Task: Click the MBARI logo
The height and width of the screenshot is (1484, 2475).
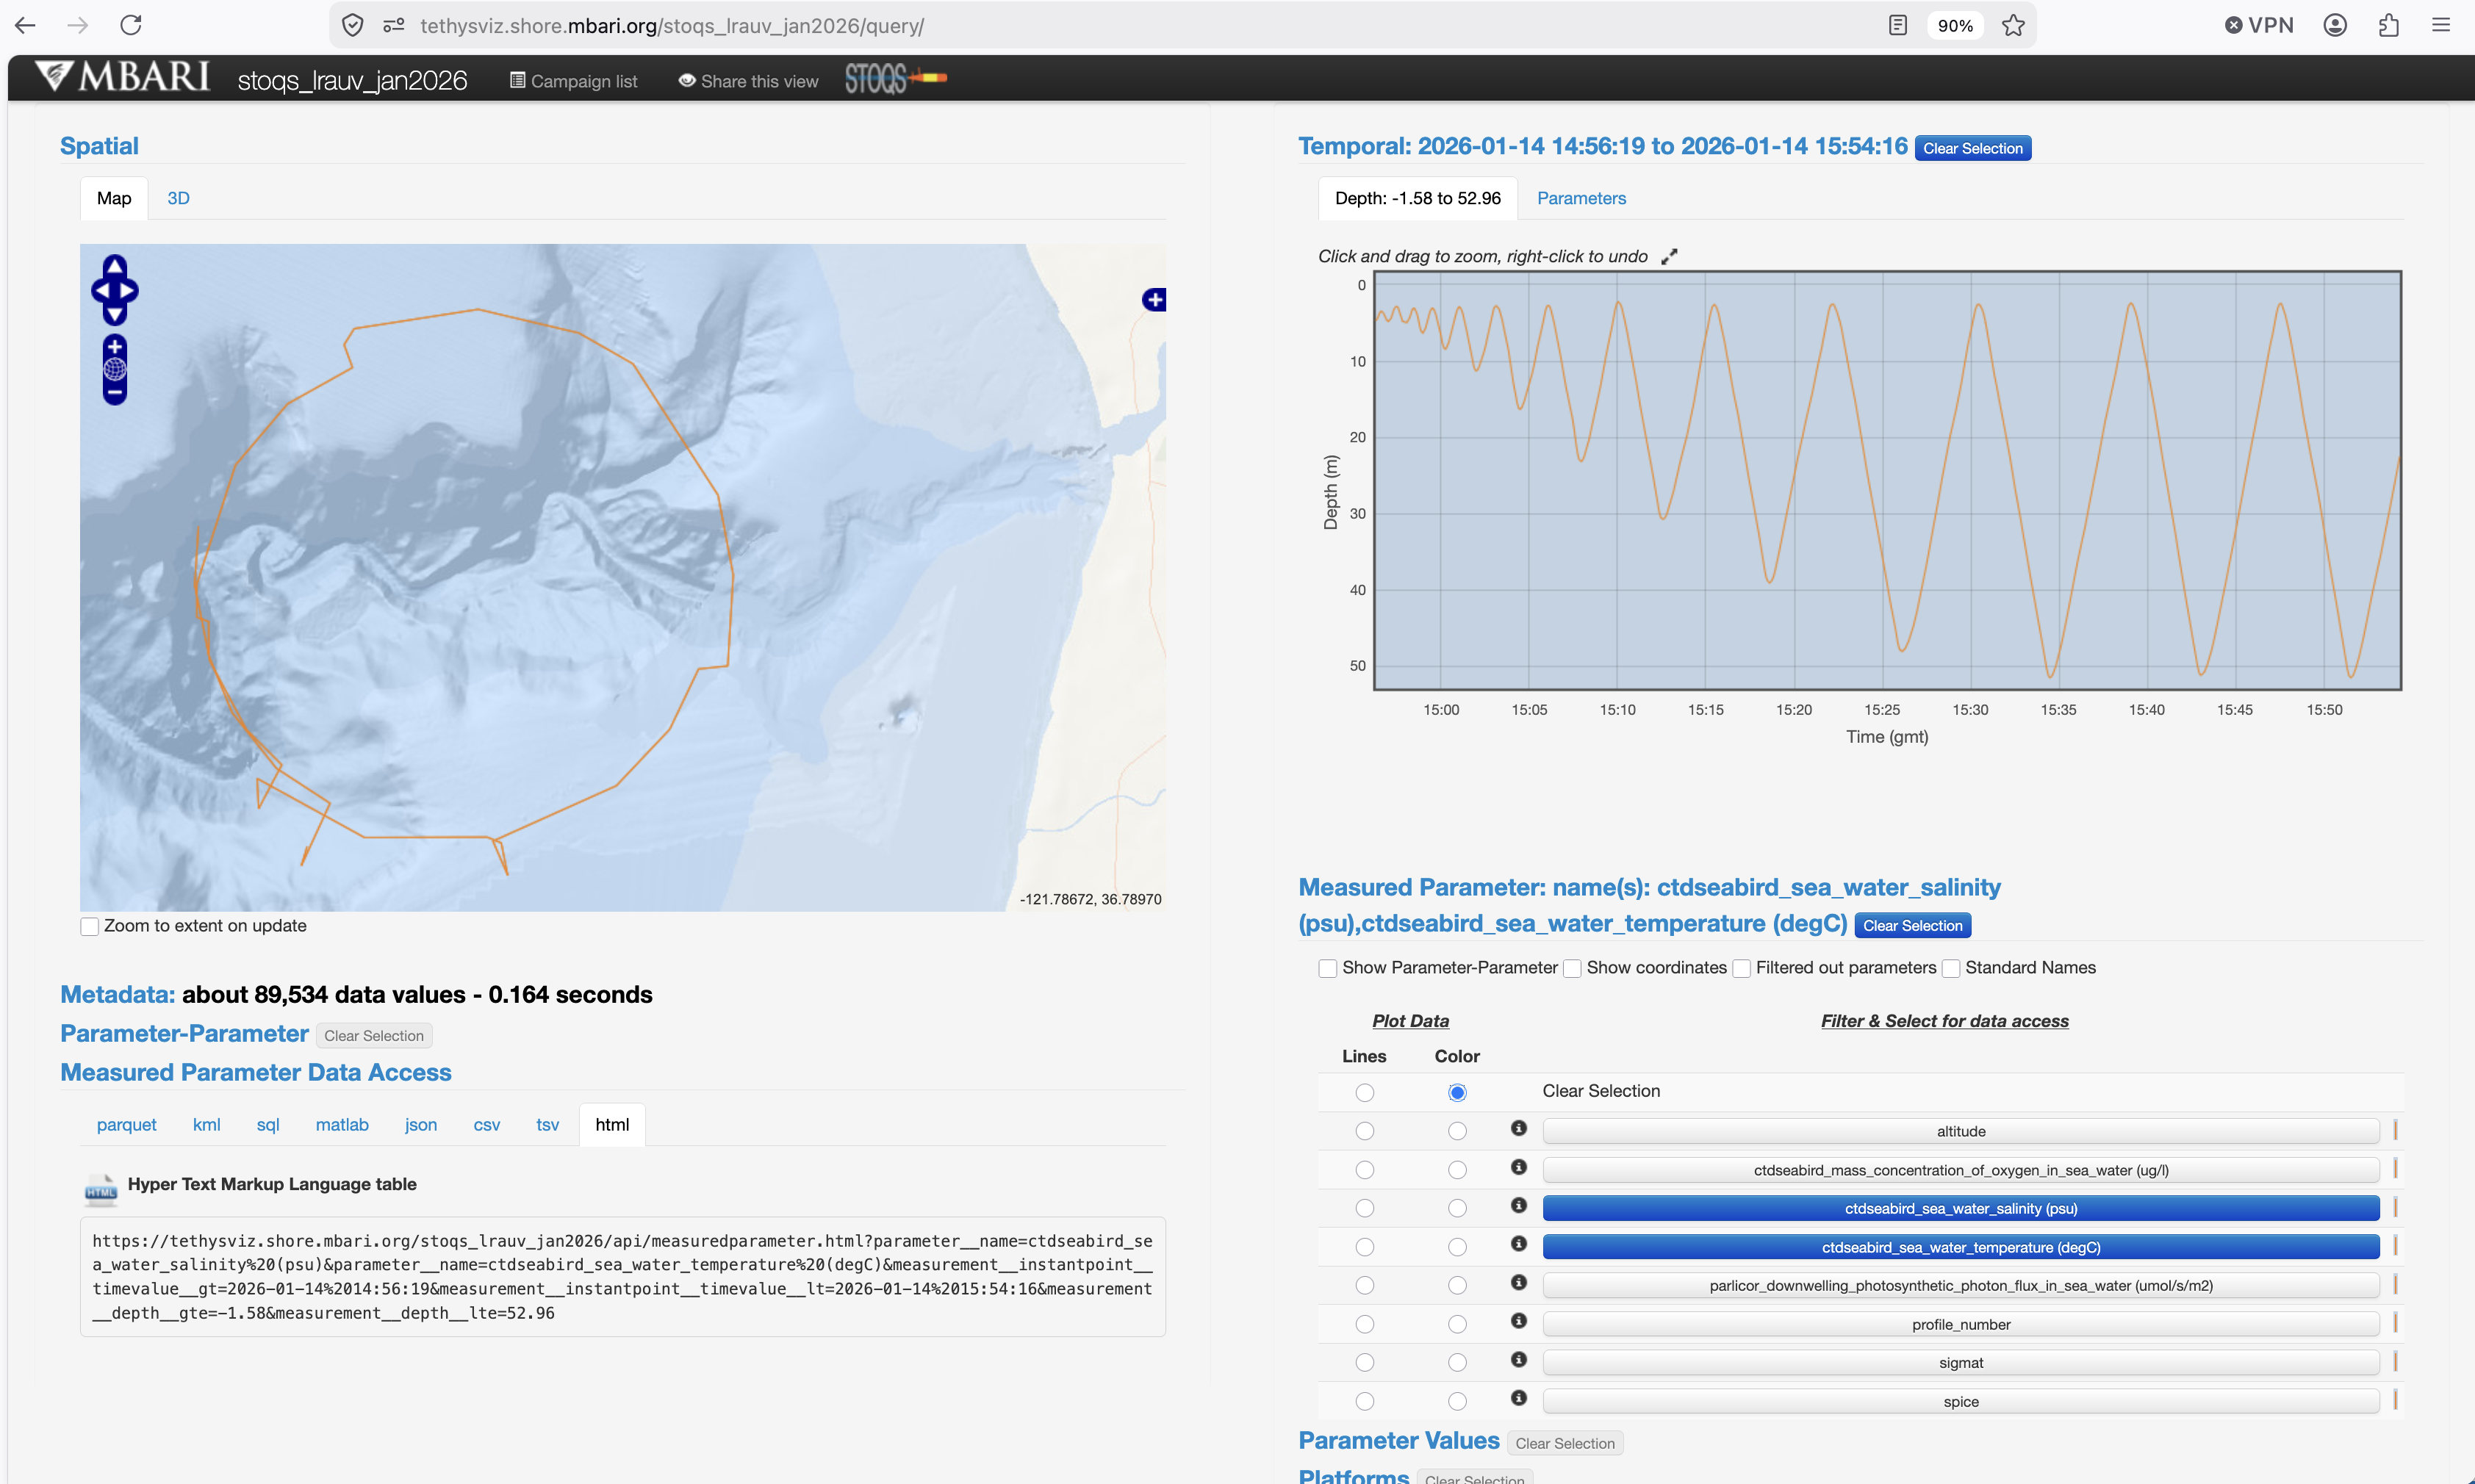Action: [122, 77]
